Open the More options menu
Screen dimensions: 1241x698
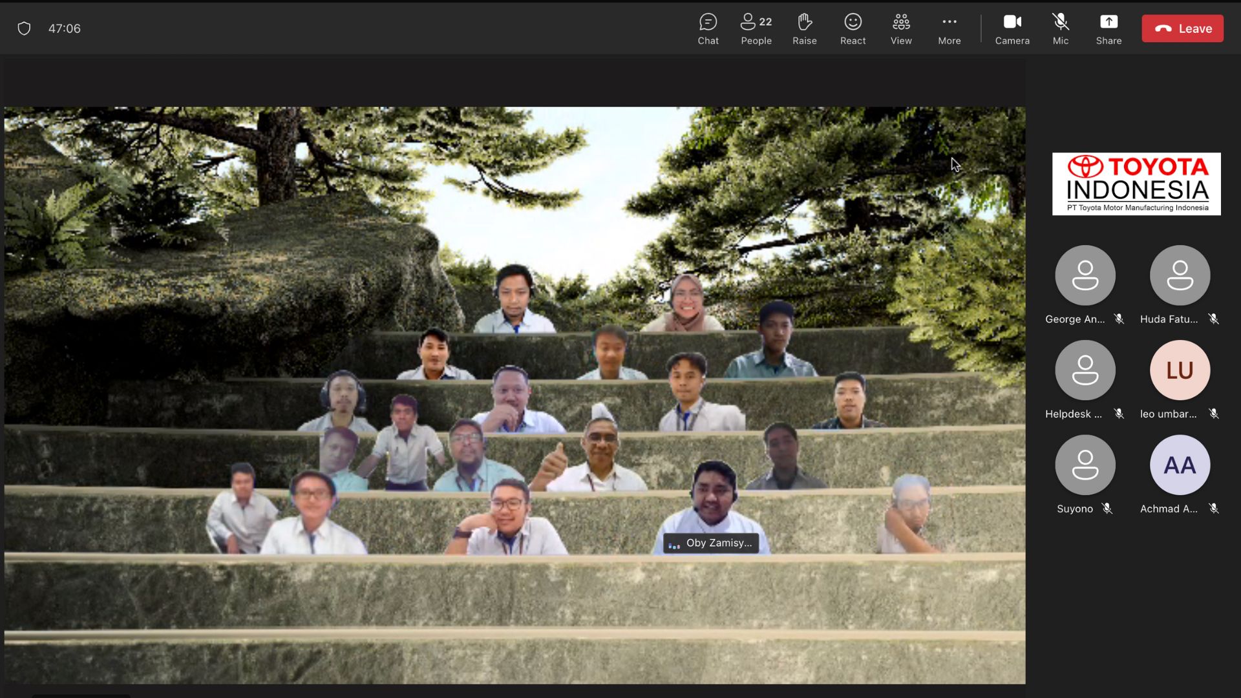point(949,29)
